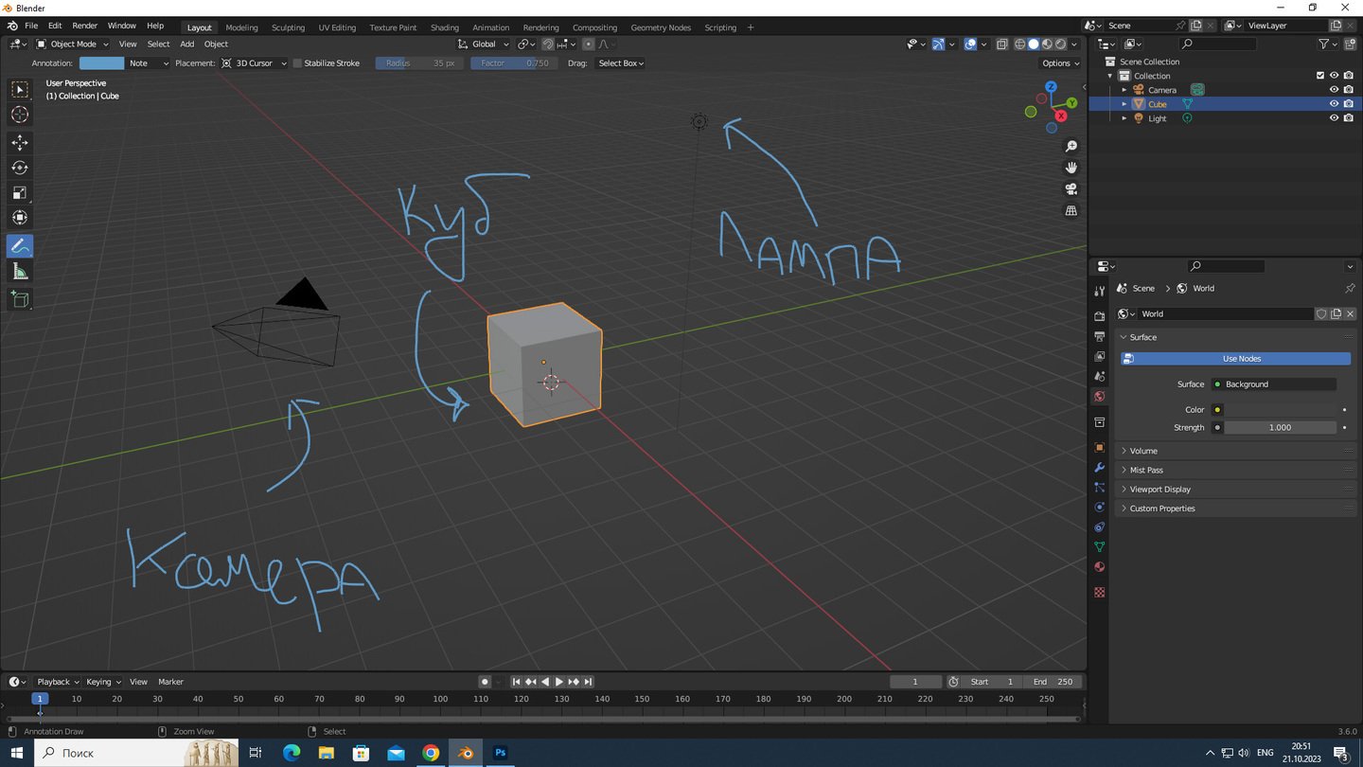The width and height of the screenshot is (1363, 767).
Task: Hide the Cube in viewport
Action: (1334, 104)
